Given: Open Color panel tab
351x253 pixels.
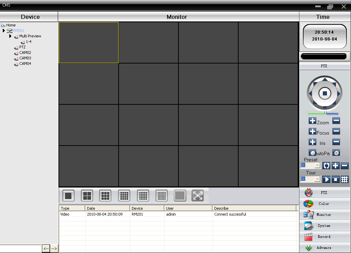Looking at the screenshot, I should (x=325, y=204).
